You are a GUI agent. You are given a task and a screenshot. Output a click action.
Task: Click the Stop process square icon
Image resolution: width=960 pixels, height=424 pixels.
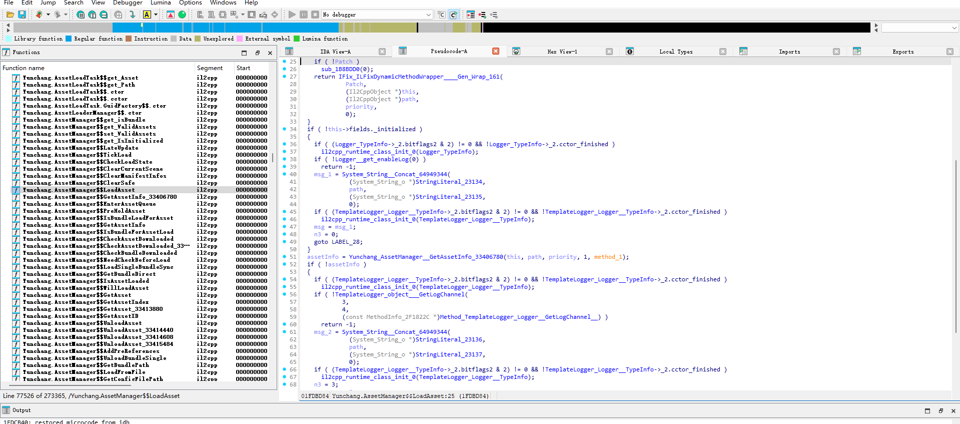(x=315, y=15)
